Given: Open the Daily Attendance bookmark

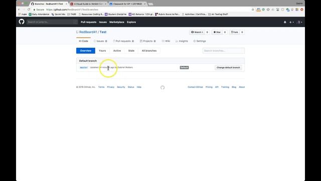Looking at the screenshot, I should [39, 14].
